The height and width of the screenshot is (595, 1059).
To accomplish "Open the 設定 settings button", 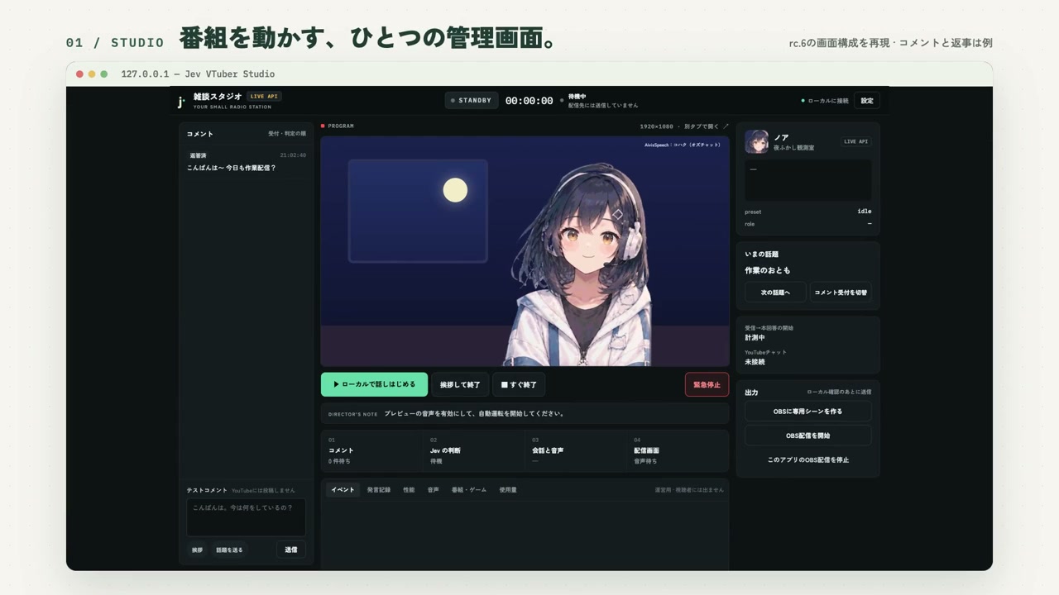I will (866, 101).
